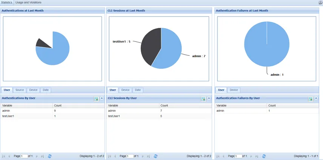Click 'admin : 1' chart label
This screenshot has height=160, width=323.
pyautogui.click(x=277, y=75)
